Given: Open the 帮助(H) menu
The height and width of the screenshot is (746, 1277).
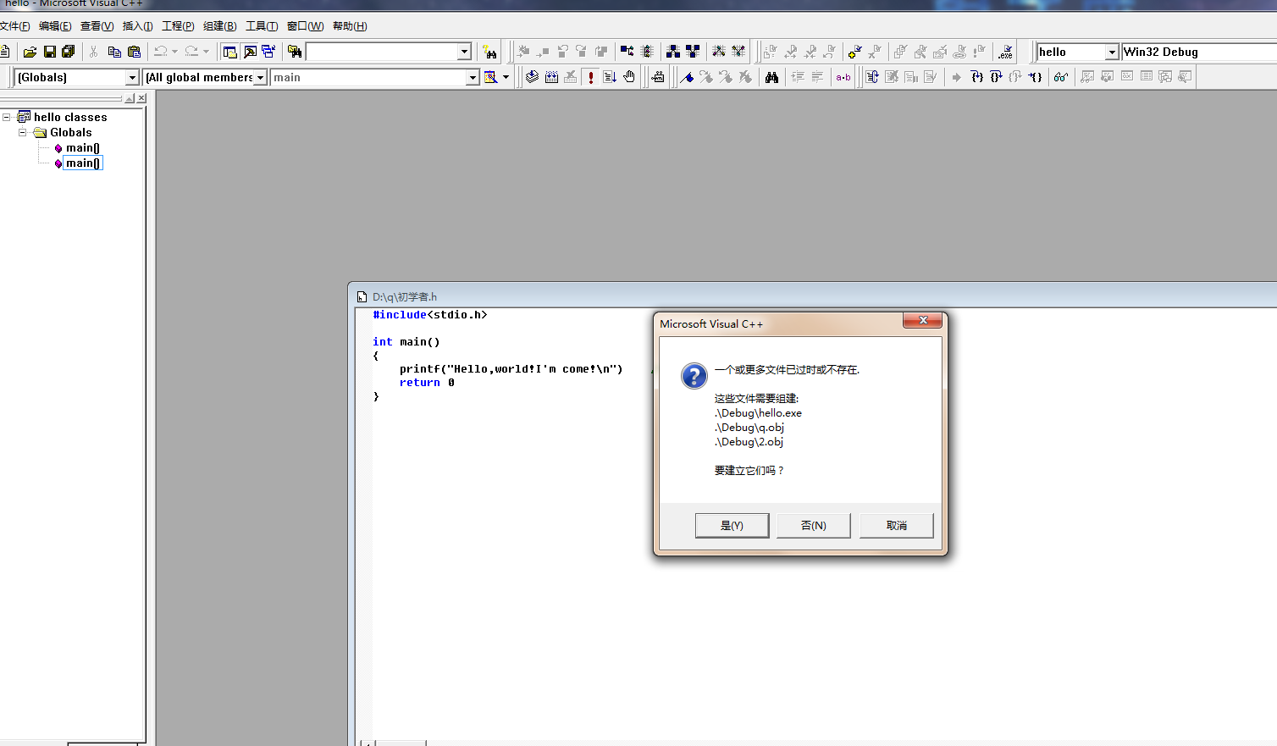Looking at the screenshot, I should point(350,26).
